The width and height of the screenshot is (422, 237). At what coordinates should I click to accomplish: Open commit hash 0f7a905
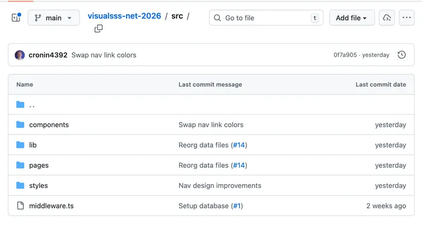click(345, 55)
